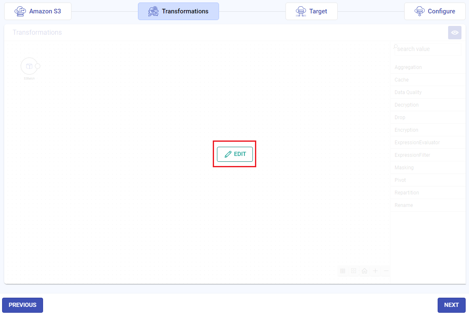Go to the Amazon S3 step

[x=38, y=11]
